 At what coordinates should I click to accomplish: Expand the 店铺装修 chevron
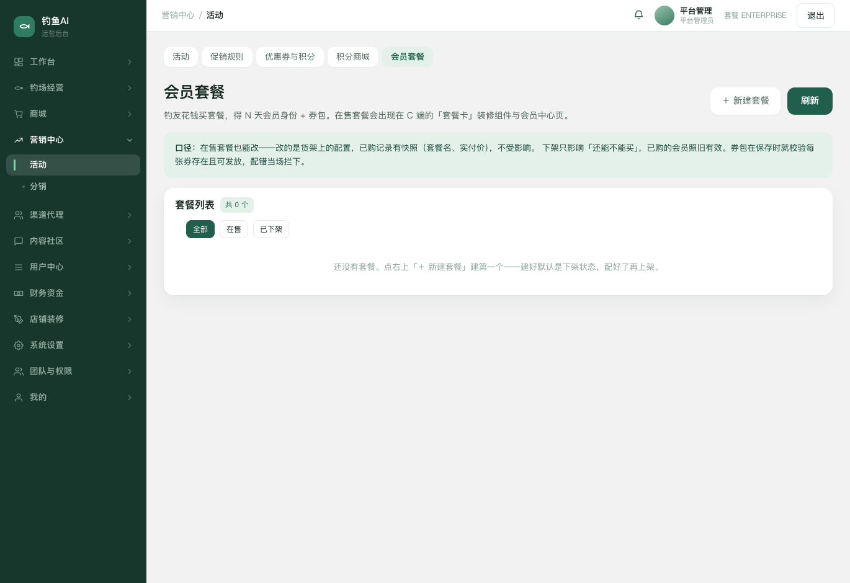tap(130, 319)
